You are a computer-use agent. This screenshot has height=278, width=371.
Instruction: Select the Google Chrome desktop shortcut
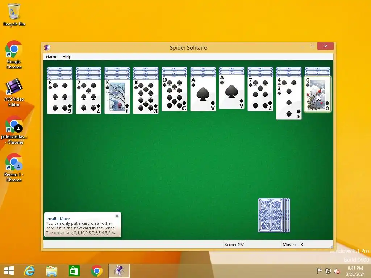pos(14,55)
